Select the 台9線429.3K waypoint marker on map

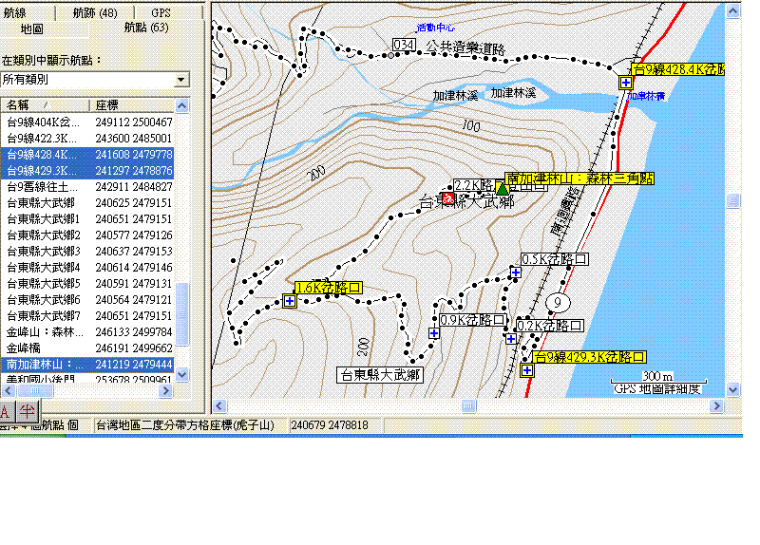(x=526, y=370)
